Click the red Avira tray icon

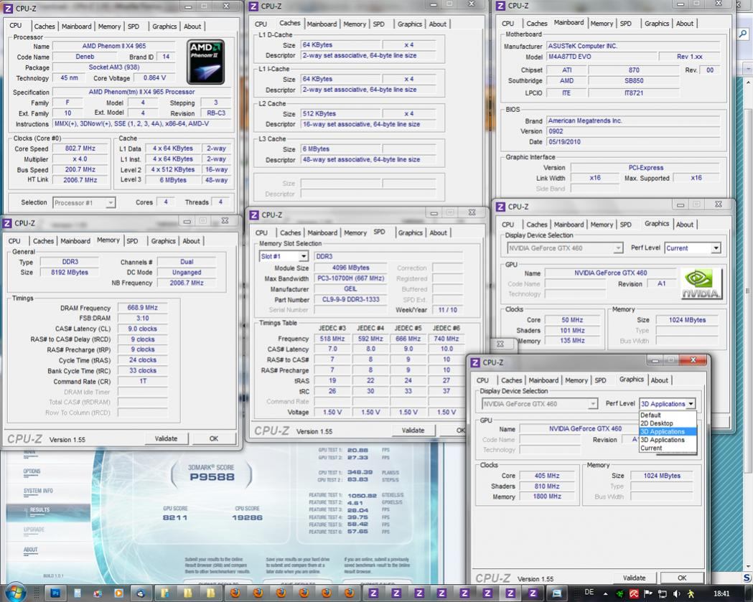[x=634, y=594]
